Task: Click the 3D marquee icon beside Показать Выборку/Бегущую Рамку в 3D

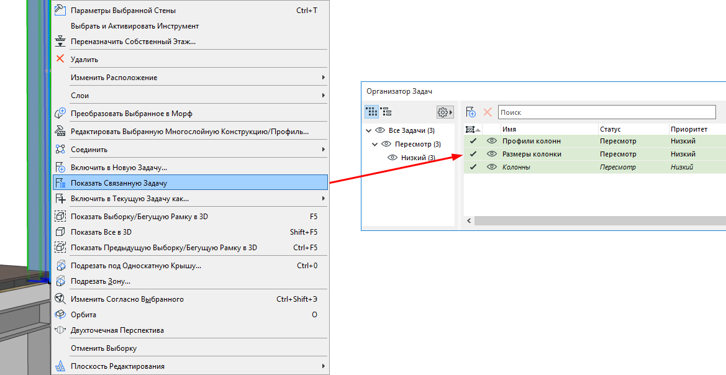Action: (x=60, y=216)
